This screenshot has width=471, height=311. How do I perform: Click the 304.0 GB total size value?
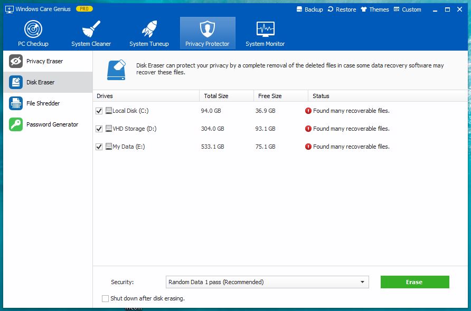212,129
